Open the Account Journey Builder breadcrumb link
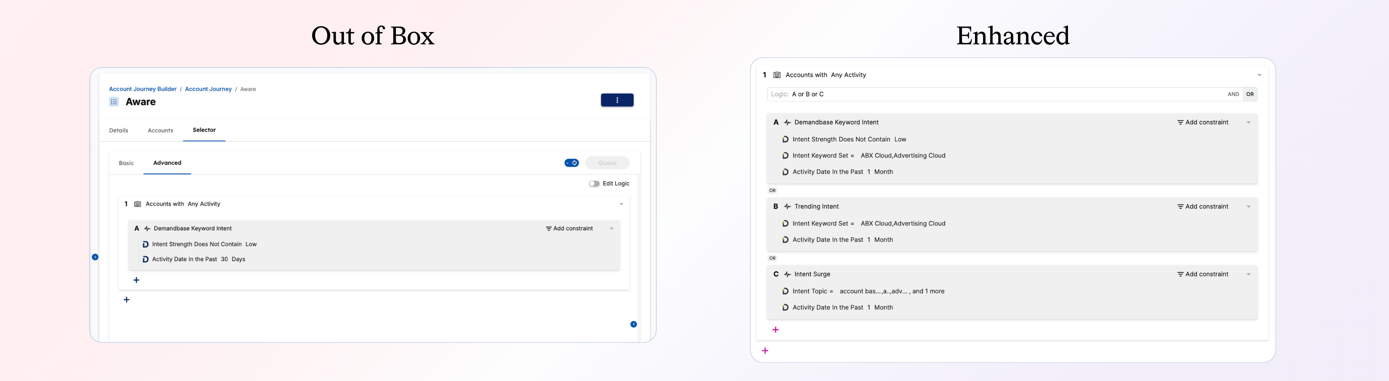 (x=142, y=89)
